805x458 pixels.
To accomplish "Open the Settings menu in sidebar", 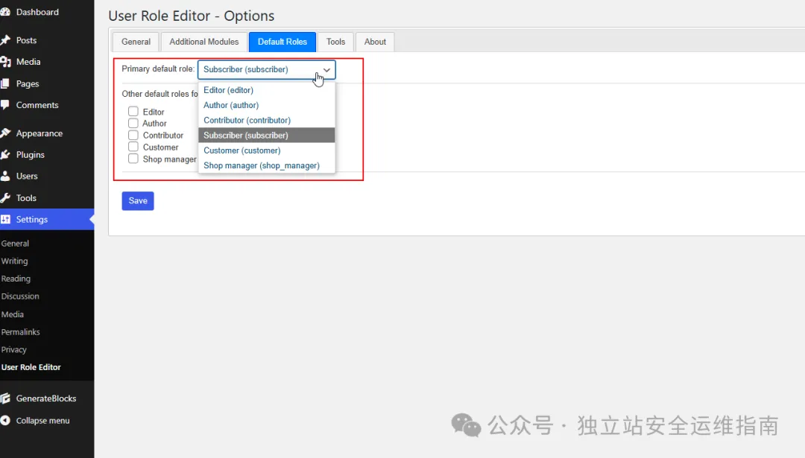I will (x=47, y=220).
